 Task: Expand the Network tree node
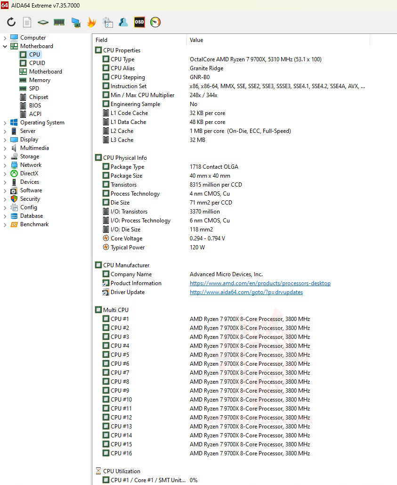5,165
